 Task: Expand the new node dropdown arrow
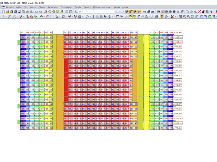(x=7, y=16)
